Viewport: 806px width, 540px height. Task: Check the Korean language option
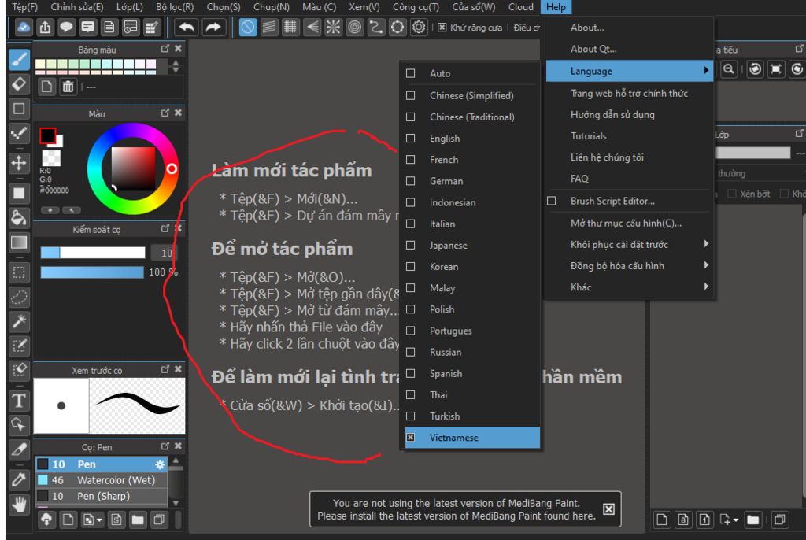tap(410, 266)
